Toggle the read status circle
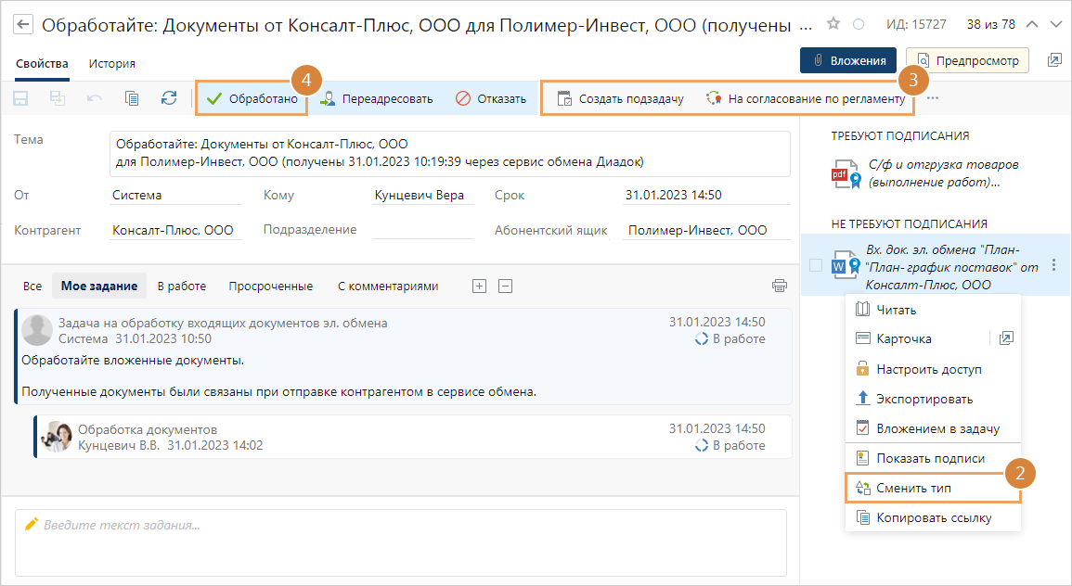1072x586 pixels. point(859,24)
